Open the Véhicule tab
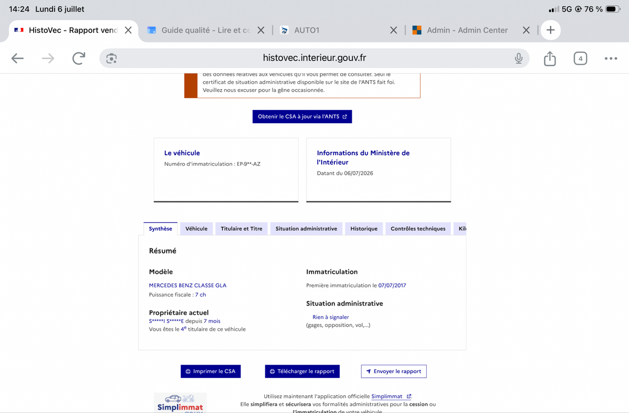Image resolution: width=629 pixels, height=413 pixels. (x=197, y=229)
